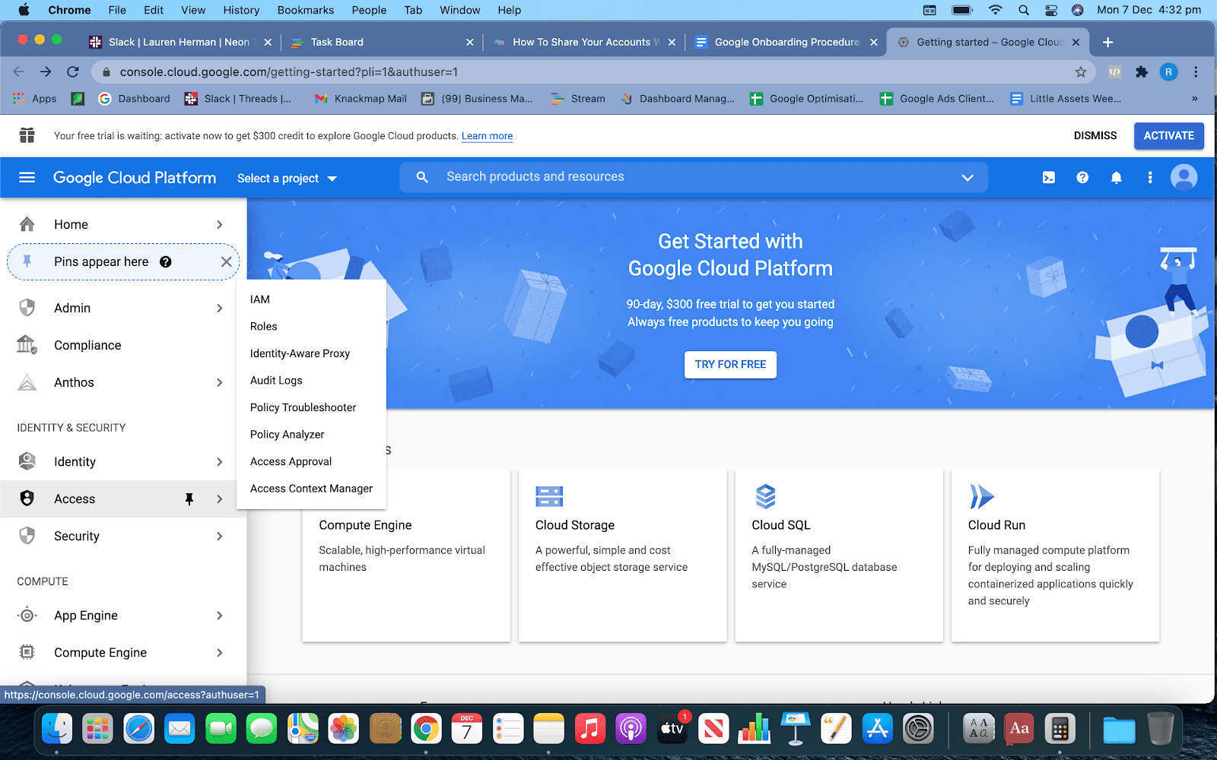Expand the Compute Engine submenu chevron
The image size is (1217, 760).
click(x=220, y=653)
